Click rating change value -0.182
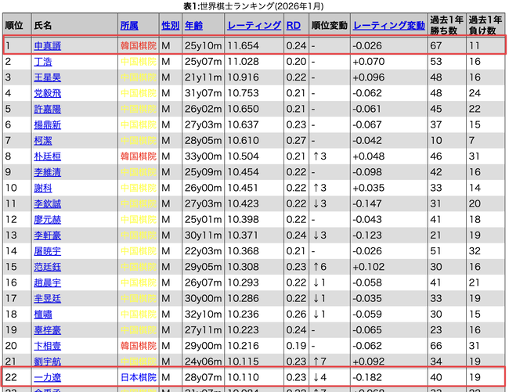509x392 pixels. 367,377
